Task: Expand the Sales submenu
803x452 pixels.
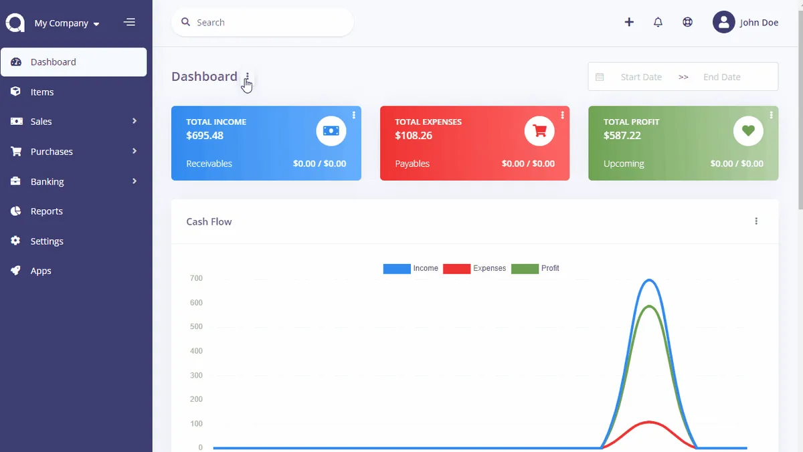Action: [74, 121]
